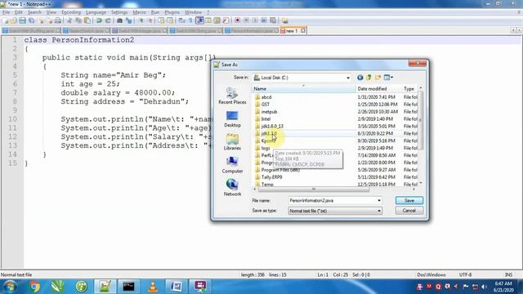Click the Print toolbar icon

[x=58, y=20]
